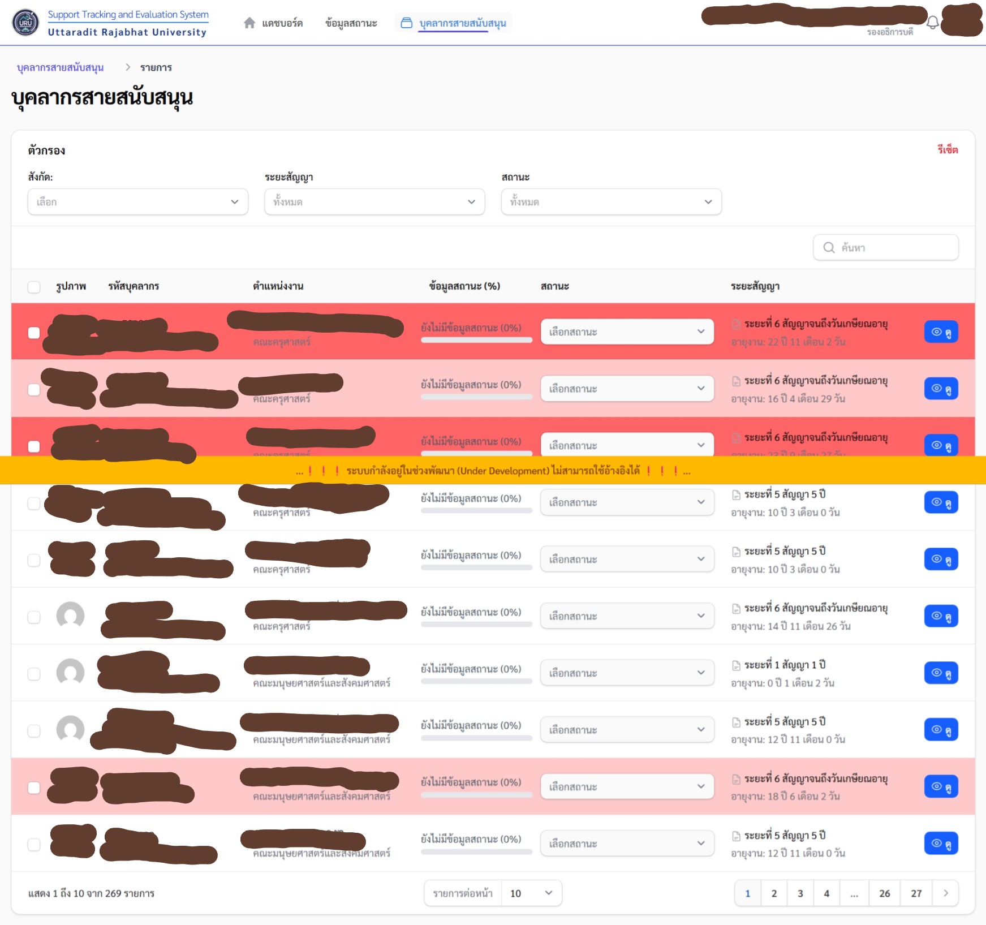Go to page 26 in pagination

pos(884,893)
